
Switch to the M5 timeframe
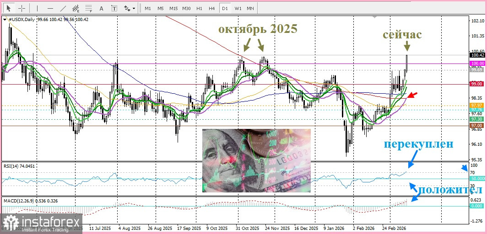pos(160,8)
